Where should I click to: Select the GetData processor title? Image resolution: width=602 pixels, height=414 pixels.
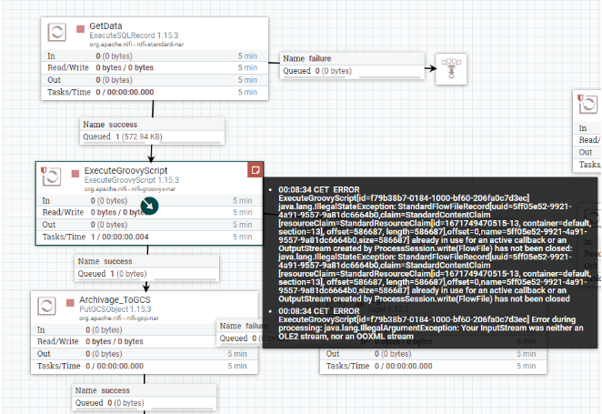click(105, 26)
